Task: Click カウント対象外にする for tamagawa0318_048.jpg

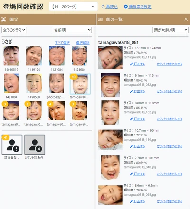Action: tap(170, 174)
